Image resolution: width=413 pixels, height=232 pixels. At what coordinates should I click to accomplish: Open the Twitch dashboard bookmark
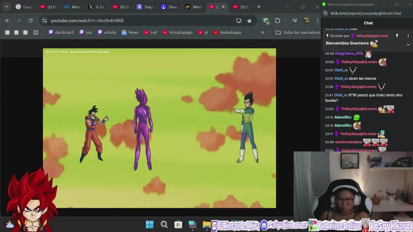[61, 33]
